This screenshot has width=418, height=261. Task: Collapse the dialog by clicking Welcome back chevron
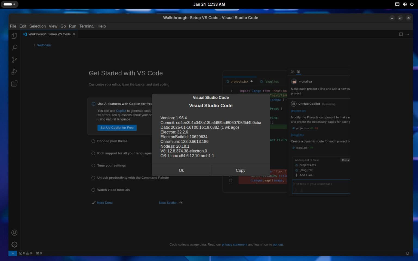pos(34,45)
